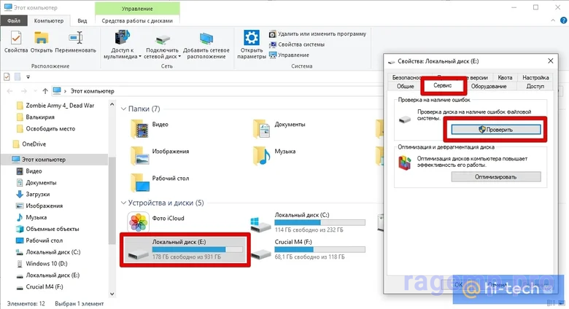
Task: Click the Переименовать ribbon icon
Action: coord(75,38)
